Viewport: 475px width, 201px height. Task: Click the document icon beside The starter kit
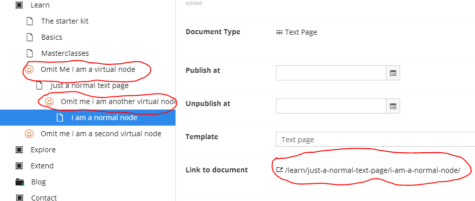click(x=29, y=21)
